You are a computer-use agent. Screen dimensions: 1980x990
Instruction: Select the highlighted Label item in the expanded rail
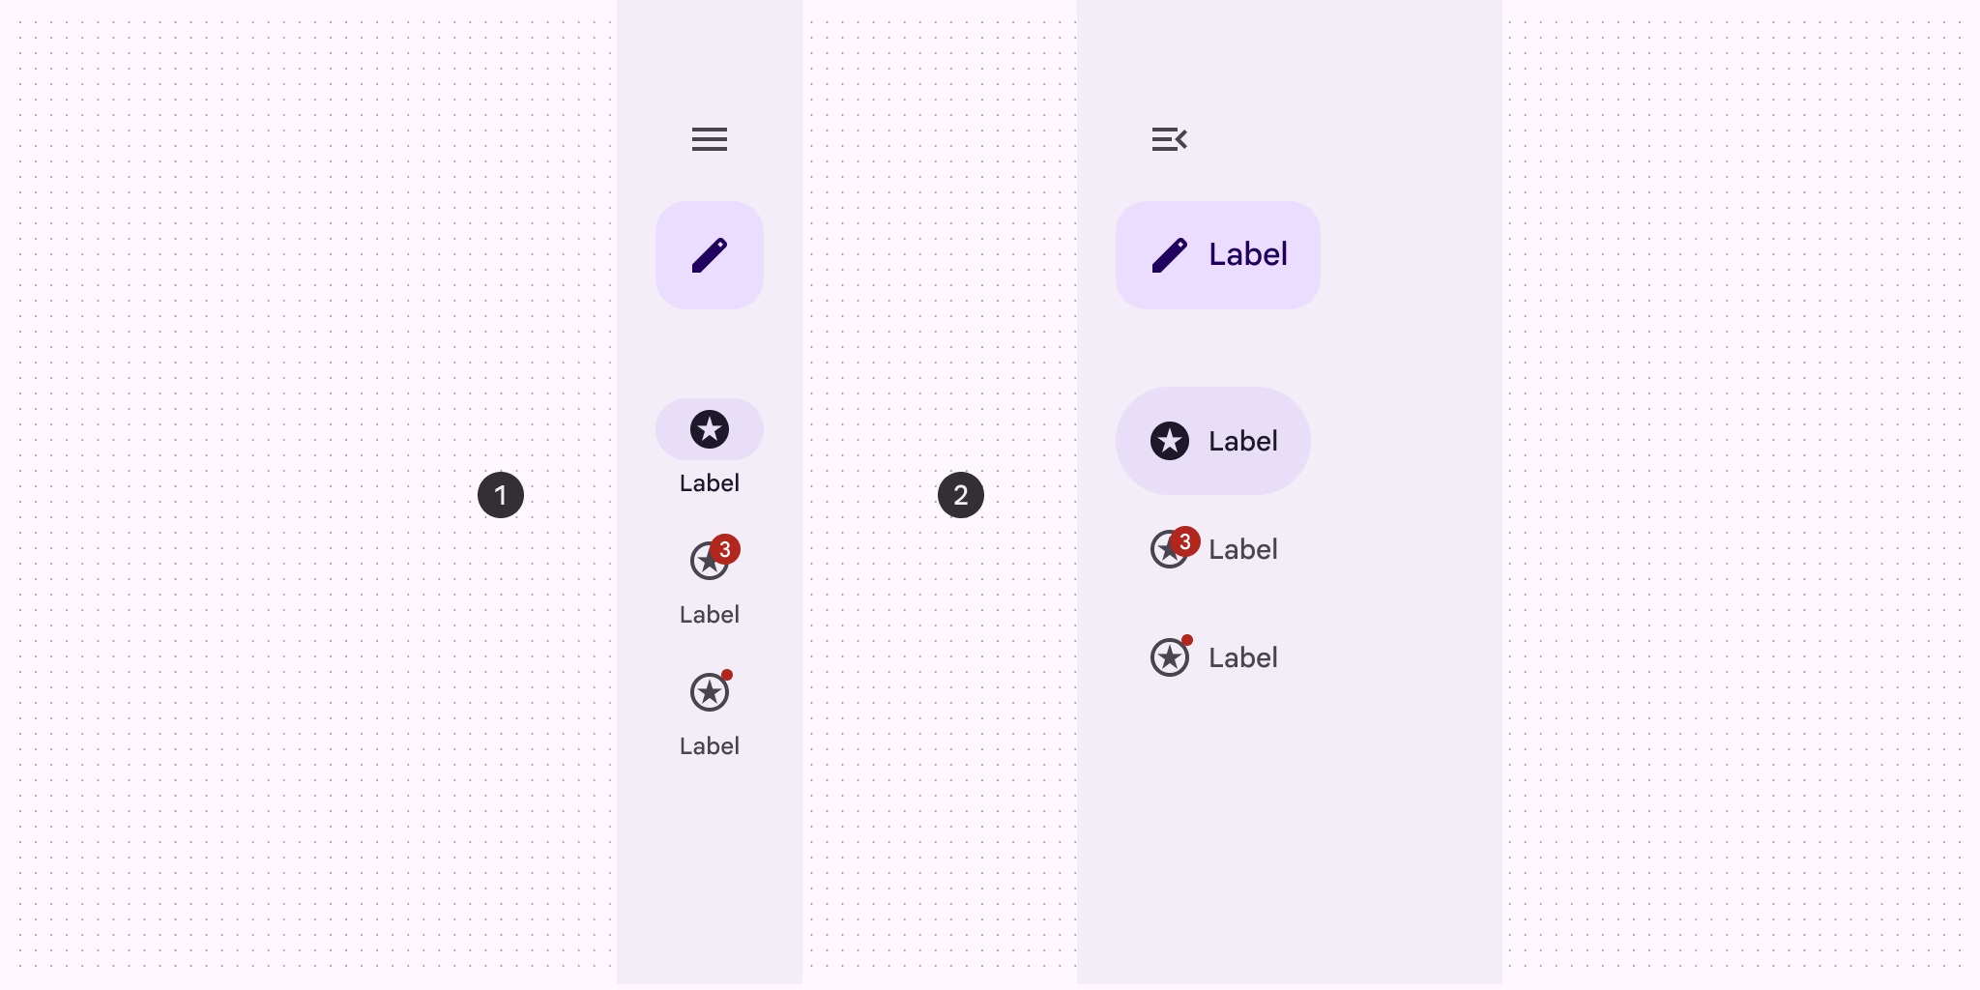[1243, 442]
